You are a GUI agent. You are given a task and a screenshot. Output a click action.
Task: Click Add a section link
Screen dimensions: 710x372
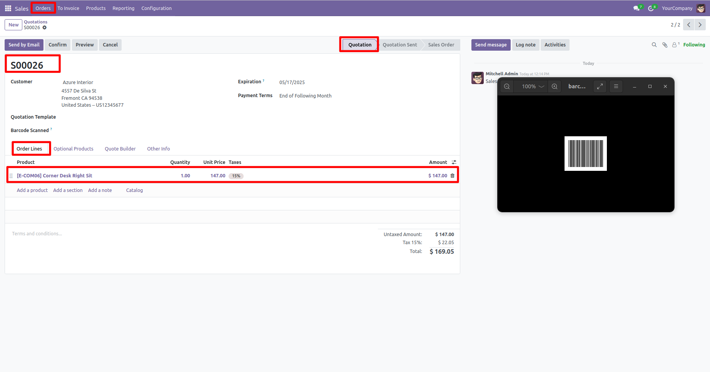pyautogui.click(x=68, y=190)
